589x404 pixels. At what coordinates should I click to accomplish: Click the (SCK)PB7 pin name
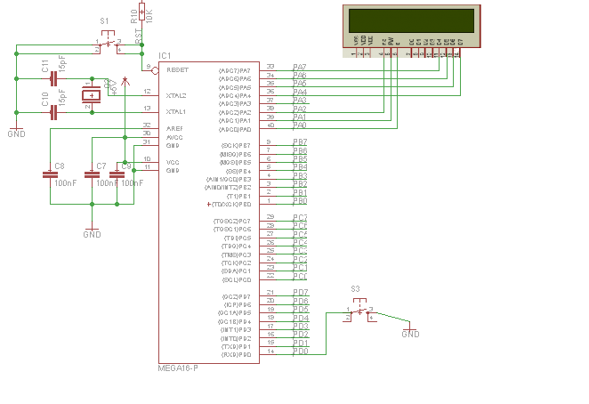tap(236, 146)
